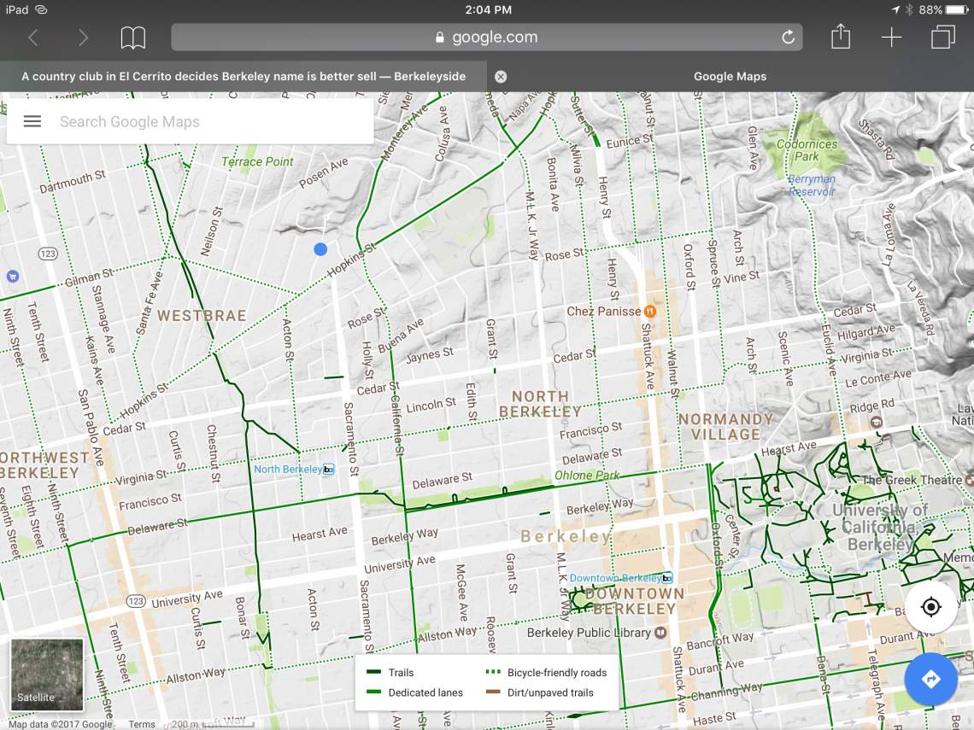
Task: Tap the Downtown Berkeley BART station icon
Action: click(x=666, y=578)
